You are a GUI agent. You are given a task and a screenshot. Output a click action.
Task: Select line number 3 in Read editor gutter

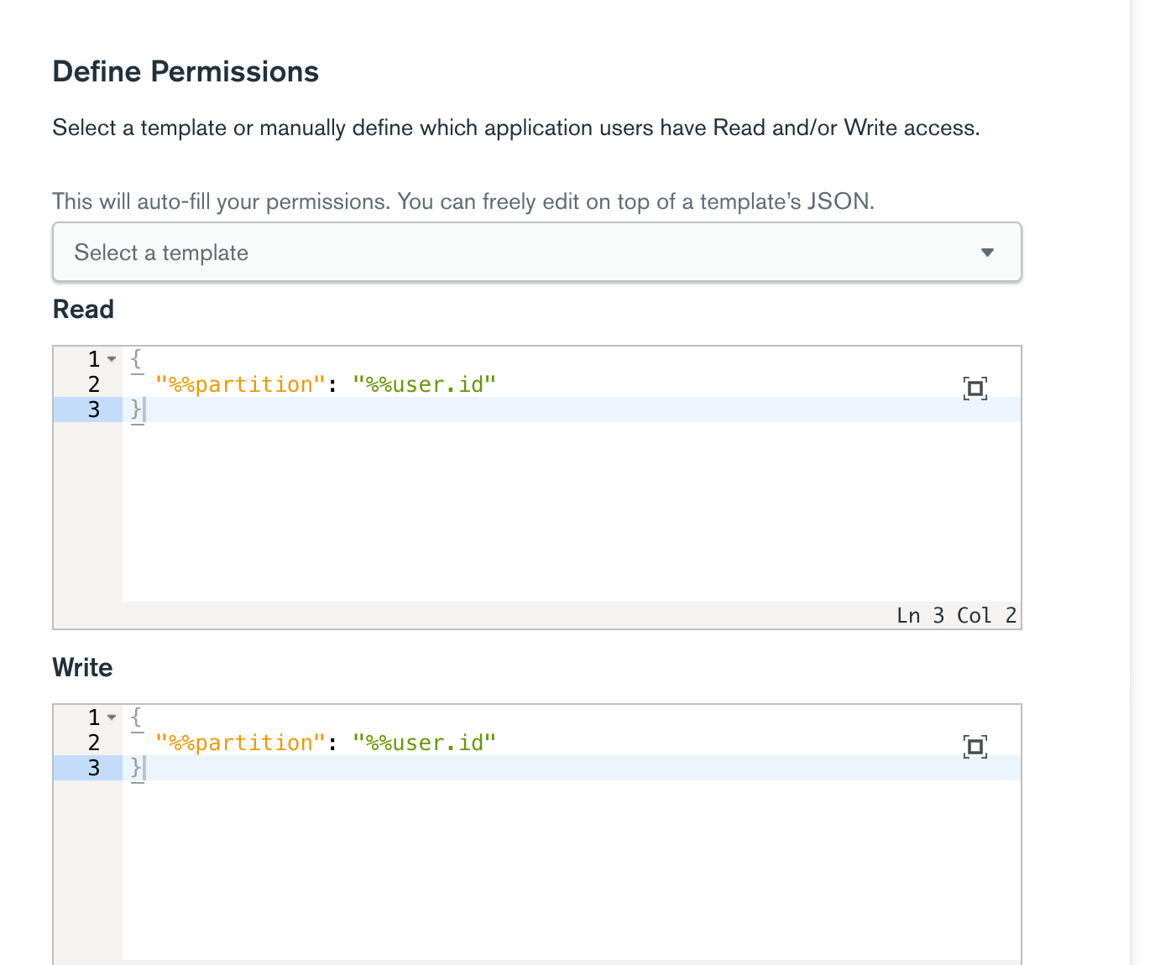click(94, 409)
